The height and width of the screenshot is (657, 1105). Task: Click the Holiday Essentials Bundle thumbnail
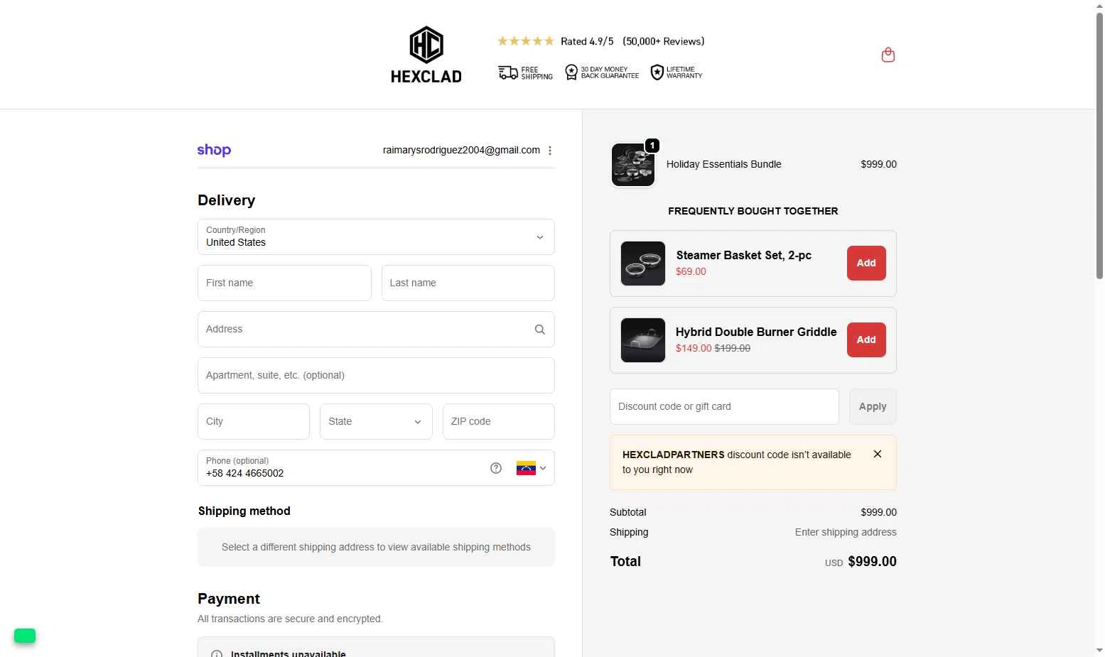pos(633,165)
